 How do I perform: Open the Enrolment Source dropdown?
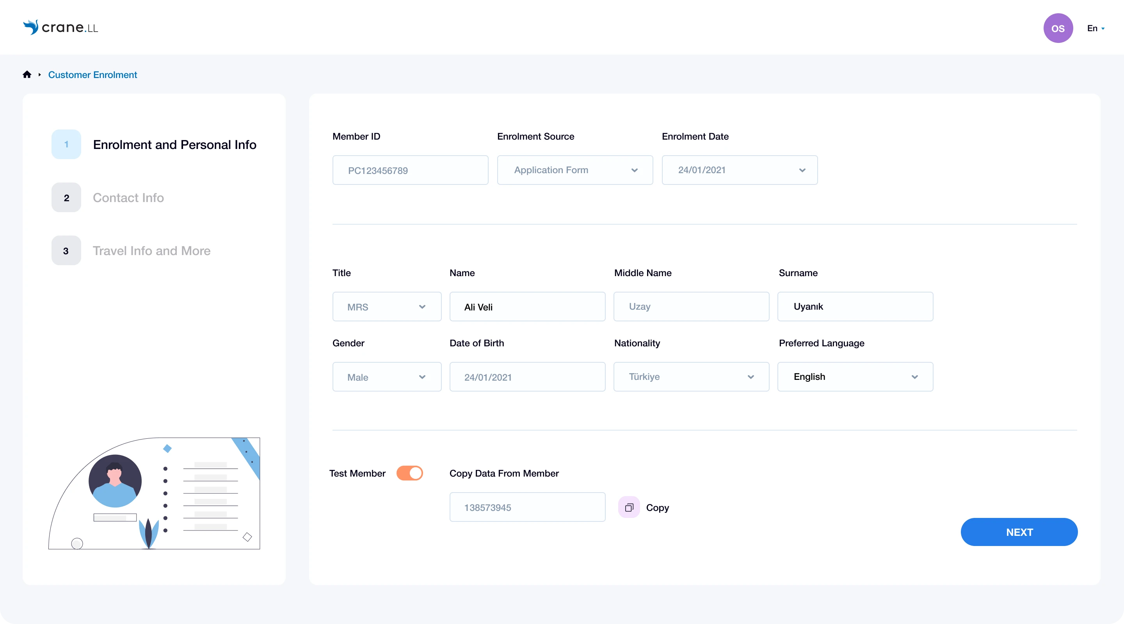pos(574,170)
